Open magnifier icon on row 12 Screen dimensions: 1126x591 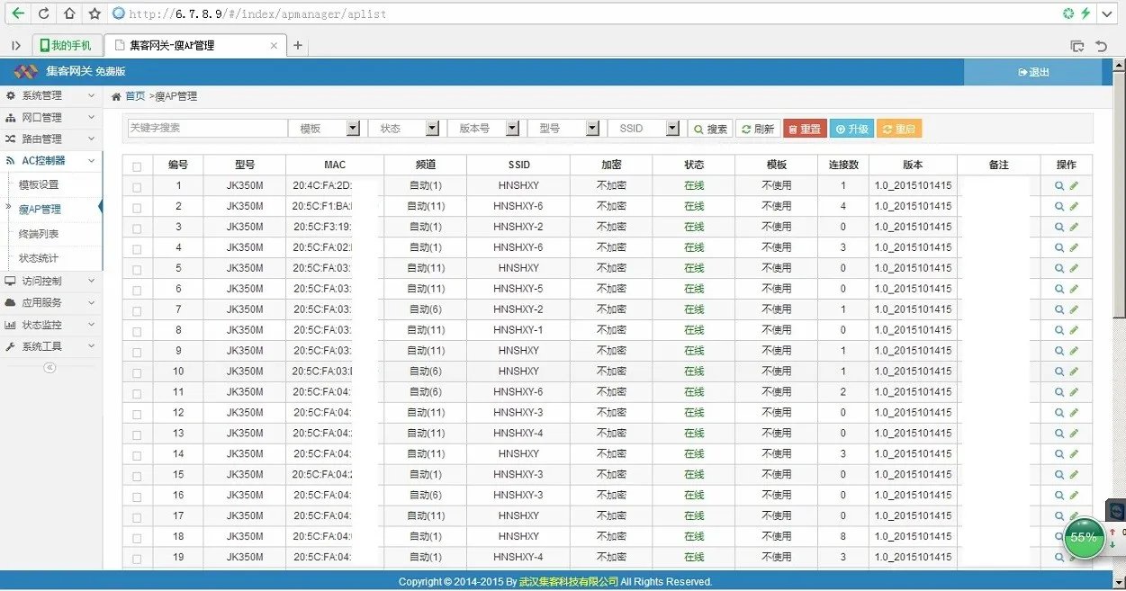[x=1059, y=413]
